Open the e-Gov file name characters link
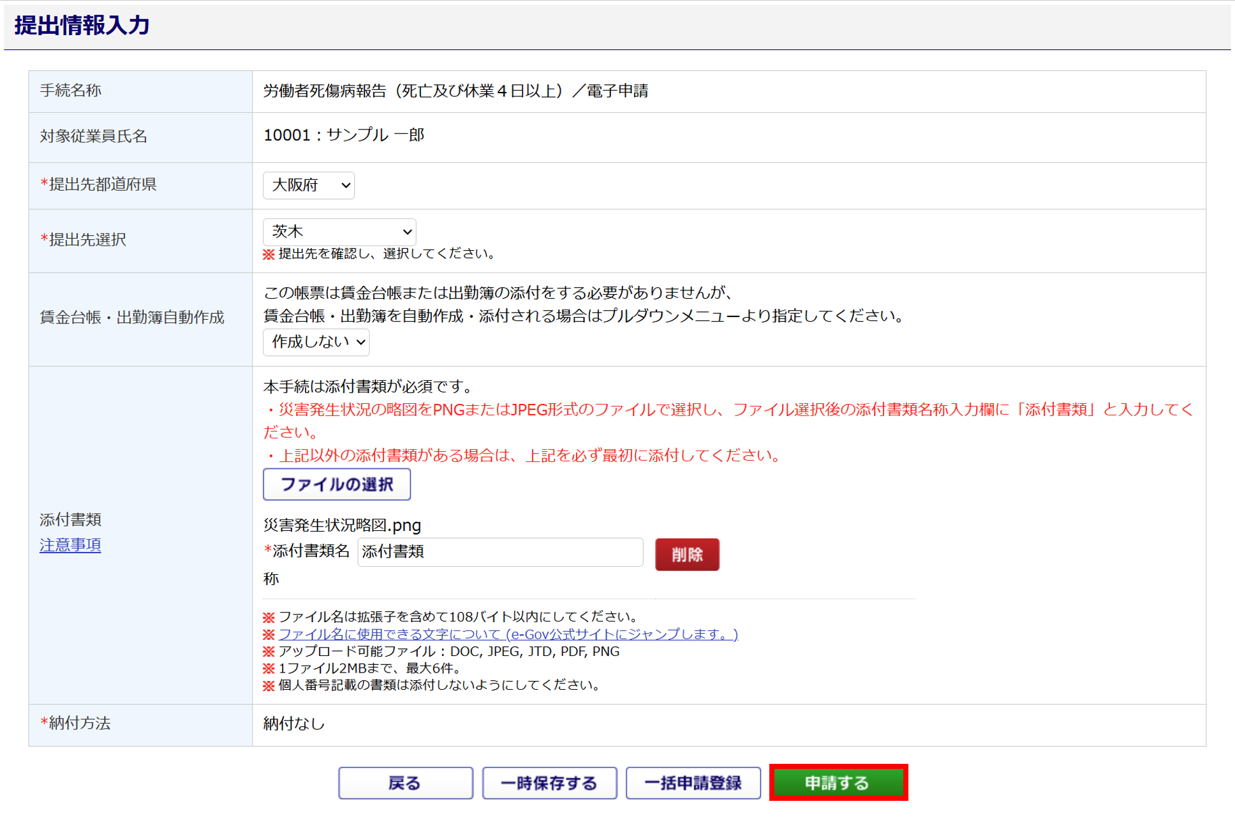 pyautogui.click(x=508, y=634)
